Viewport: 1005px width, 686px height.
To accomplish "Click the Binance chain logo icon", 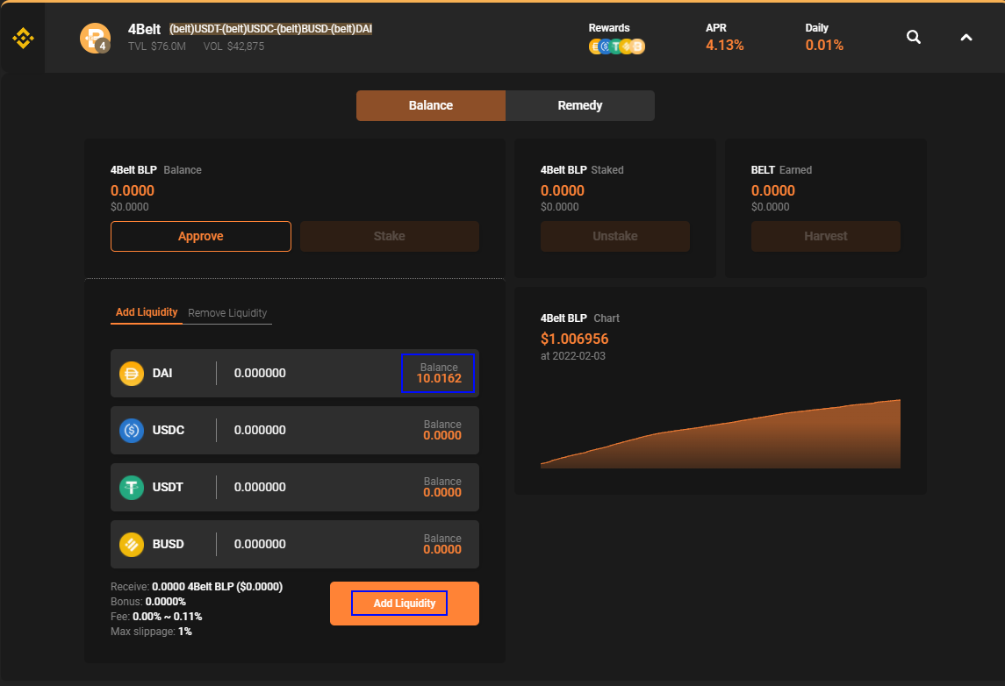I will [23, 39].
